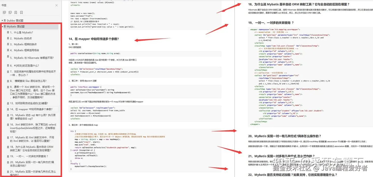The width and height of the screenshot is (373, 177).
Task: Click bookmark icon beside MyBatis 面试题
Action: [5, 27]
